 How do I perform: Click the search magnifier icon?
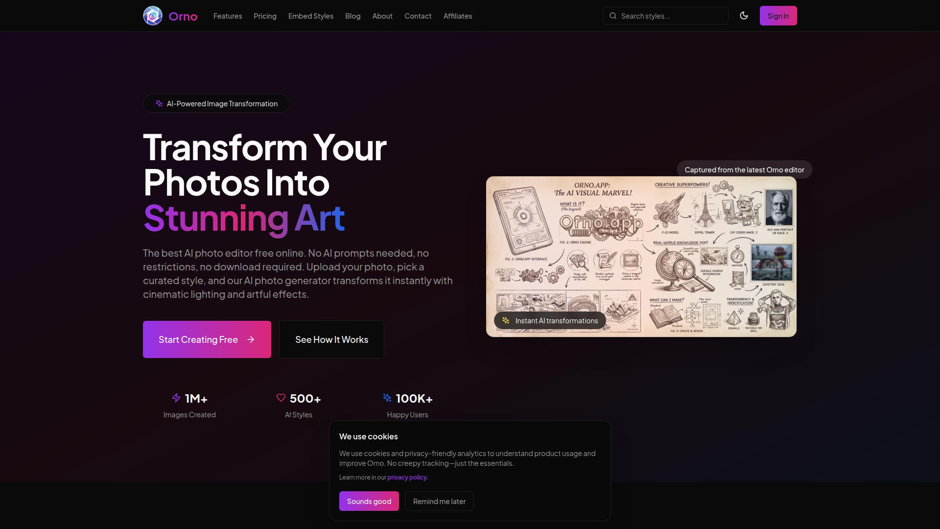(613, 16)
